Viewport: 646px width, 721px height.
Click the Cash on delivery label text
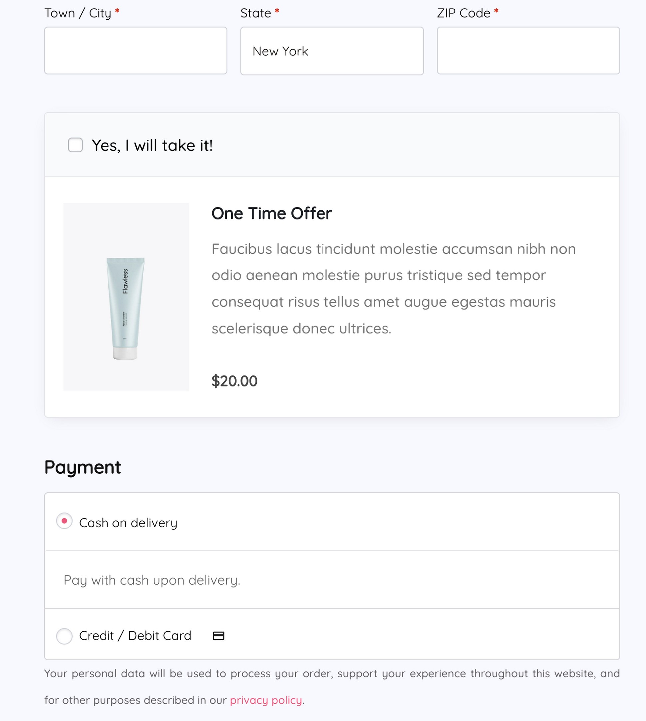tap(128, 522)
